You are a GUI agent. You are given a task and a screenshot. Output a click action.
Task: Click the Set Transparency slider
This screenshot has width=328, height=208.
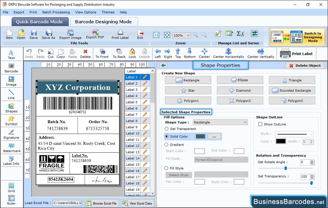pos(286,183)
